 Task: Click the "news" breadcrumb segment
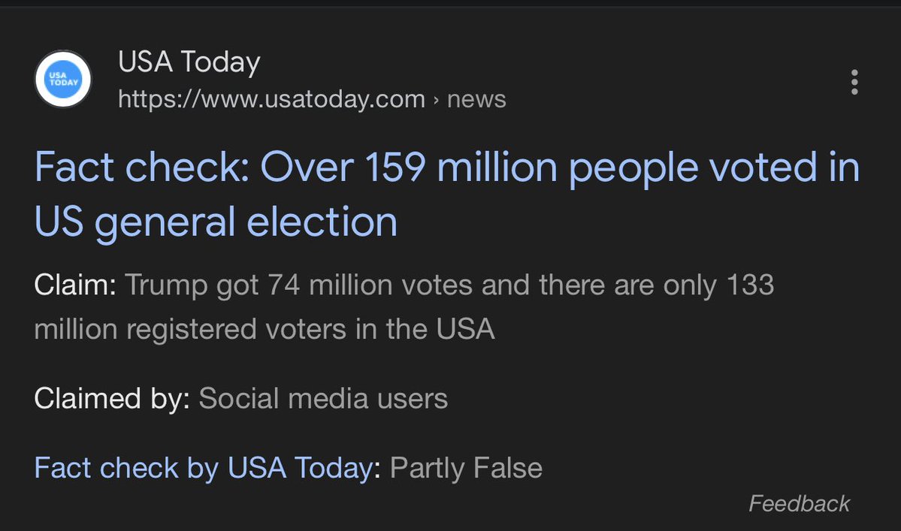(476, 99)
